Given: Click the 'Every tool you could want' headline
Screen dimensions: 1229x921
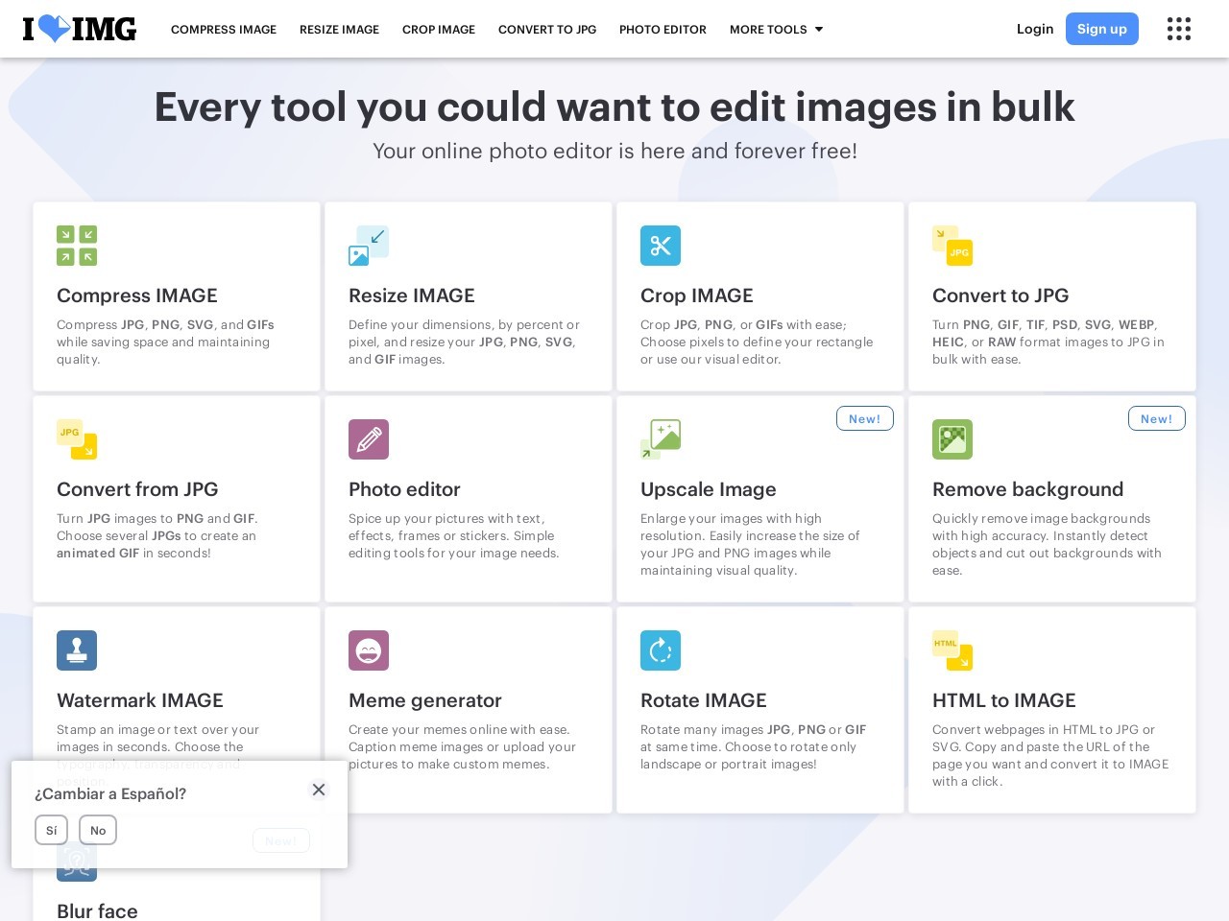Looking at the screenshot, I should 614,106.
